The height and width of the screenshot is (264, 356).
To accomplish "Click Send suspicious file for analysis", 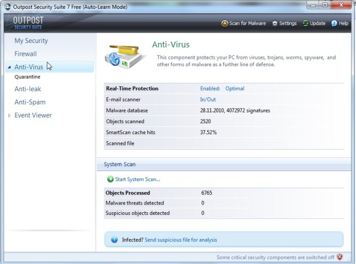I will 181,240.
